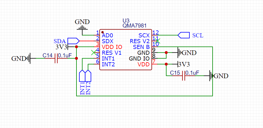Viewport: 263px width, 128px height.
Task: Select the INT2 net port symbol
Action: 88,75
